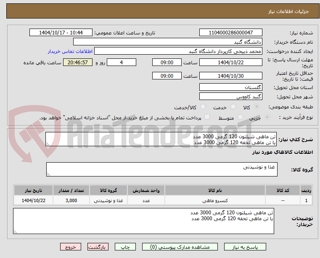Click the عدد unit cell
The width and height of the screenshot is (320, 258).
(x=146, y=200)
